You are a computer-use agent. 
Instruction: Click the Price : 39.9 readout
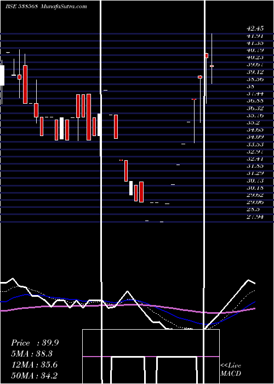[35, 343]
